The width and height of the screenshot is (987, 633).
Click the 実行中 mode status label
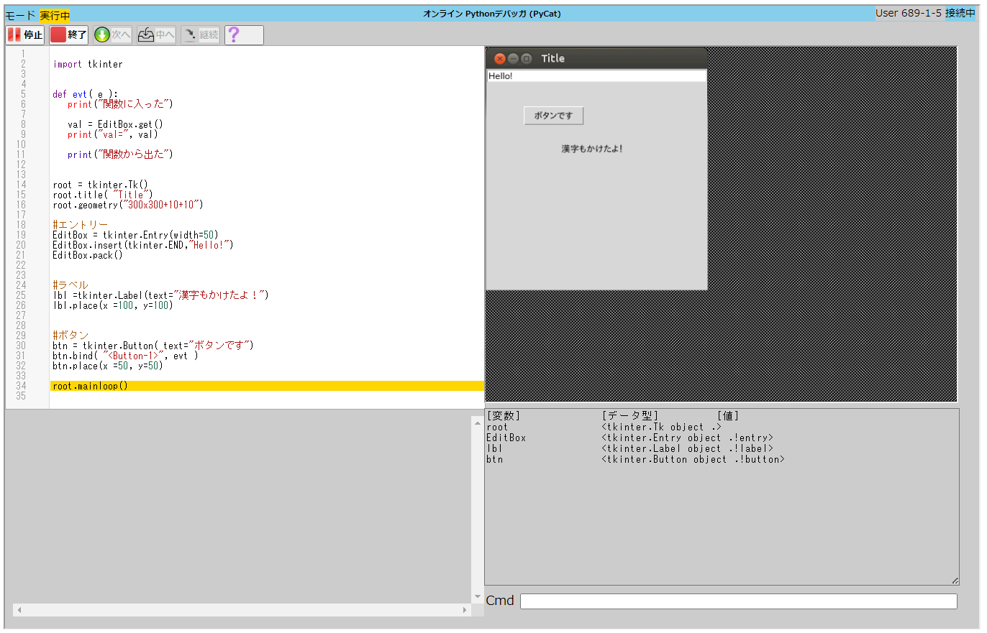[x=55, y=15]
